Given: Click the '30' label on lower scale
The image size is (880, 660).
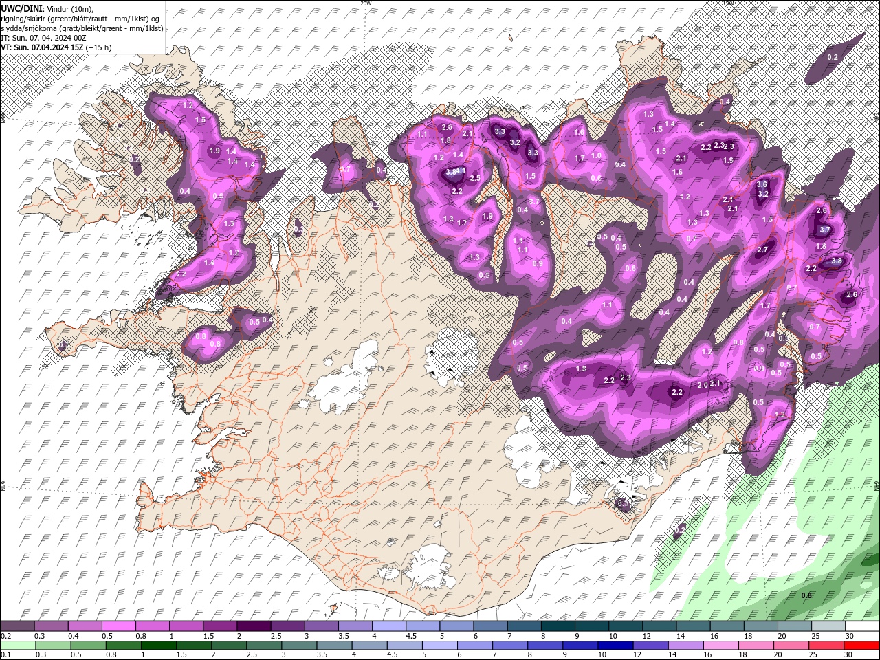Looking at the screenshot, I should pyautogui.click(x=848, y=655).
